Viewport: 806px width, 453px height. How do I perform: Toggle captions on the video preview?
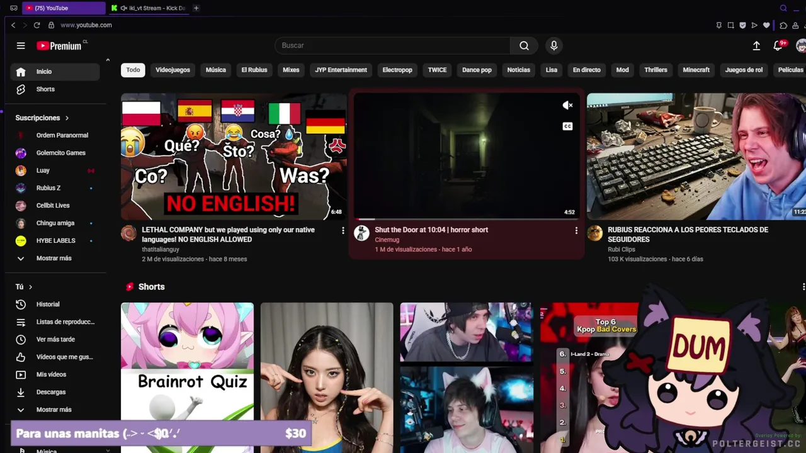click(x=567, y=126)
